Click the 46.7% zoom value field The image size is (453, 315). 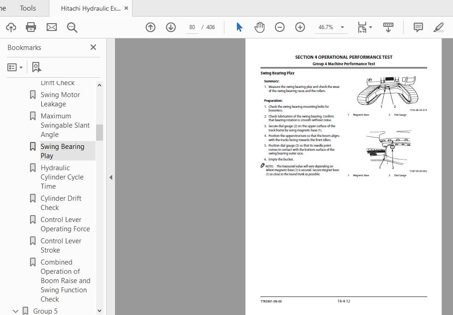coord(326,27)
